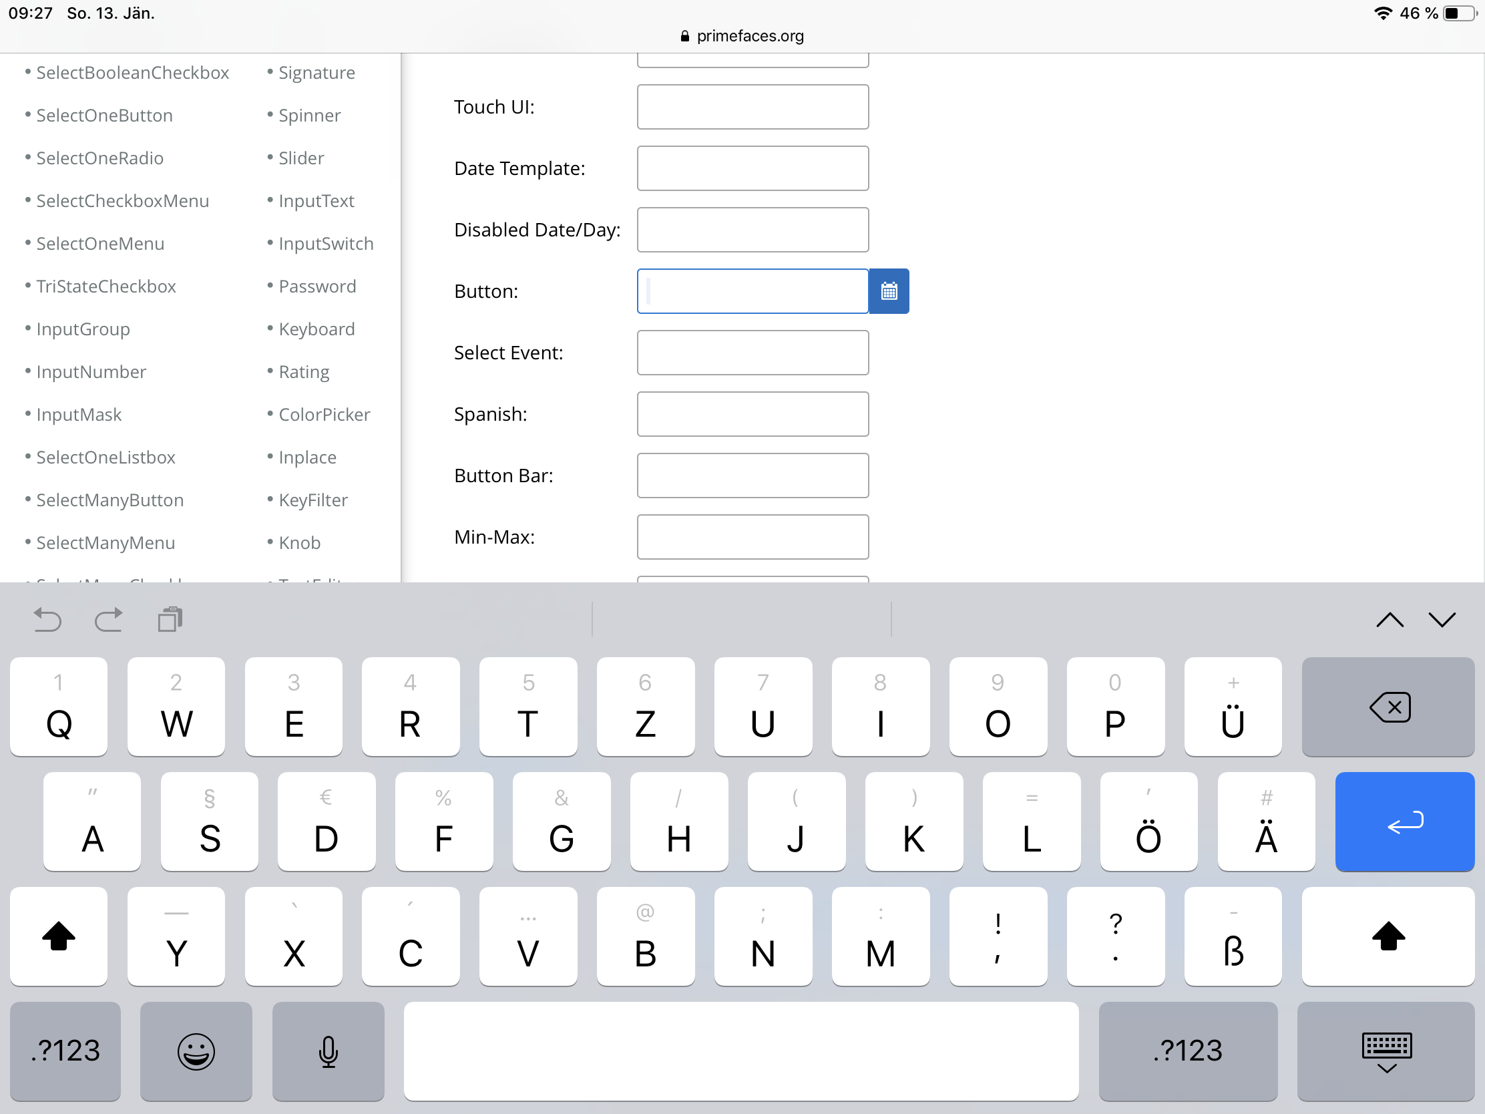Open Spinner in sidebar

pos(310,116)
